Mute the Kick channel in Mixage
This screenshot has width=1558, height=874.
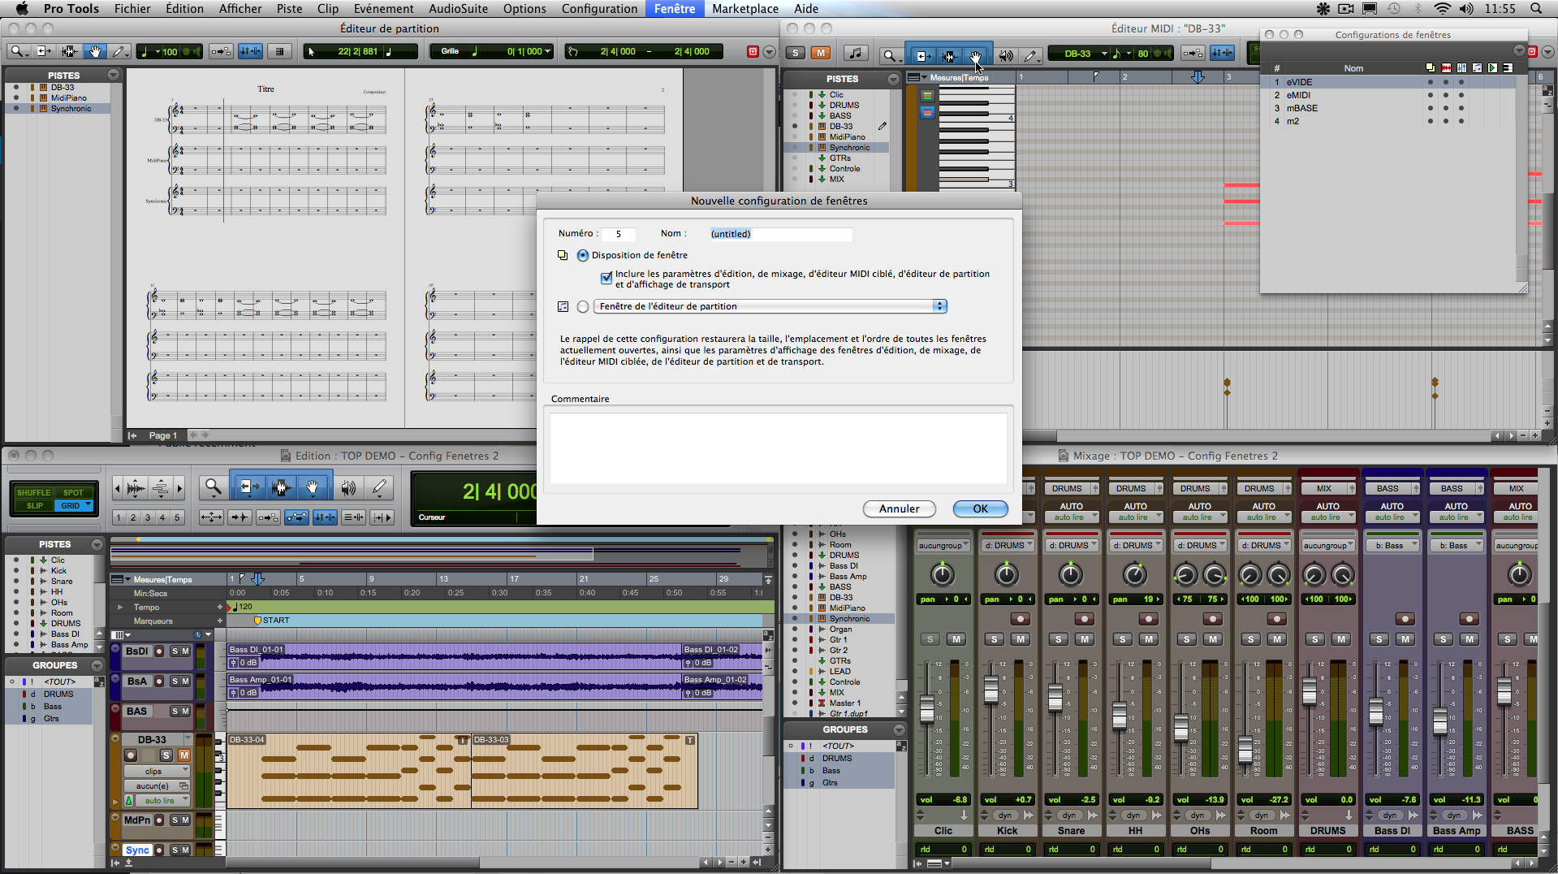coord(1021,639)
